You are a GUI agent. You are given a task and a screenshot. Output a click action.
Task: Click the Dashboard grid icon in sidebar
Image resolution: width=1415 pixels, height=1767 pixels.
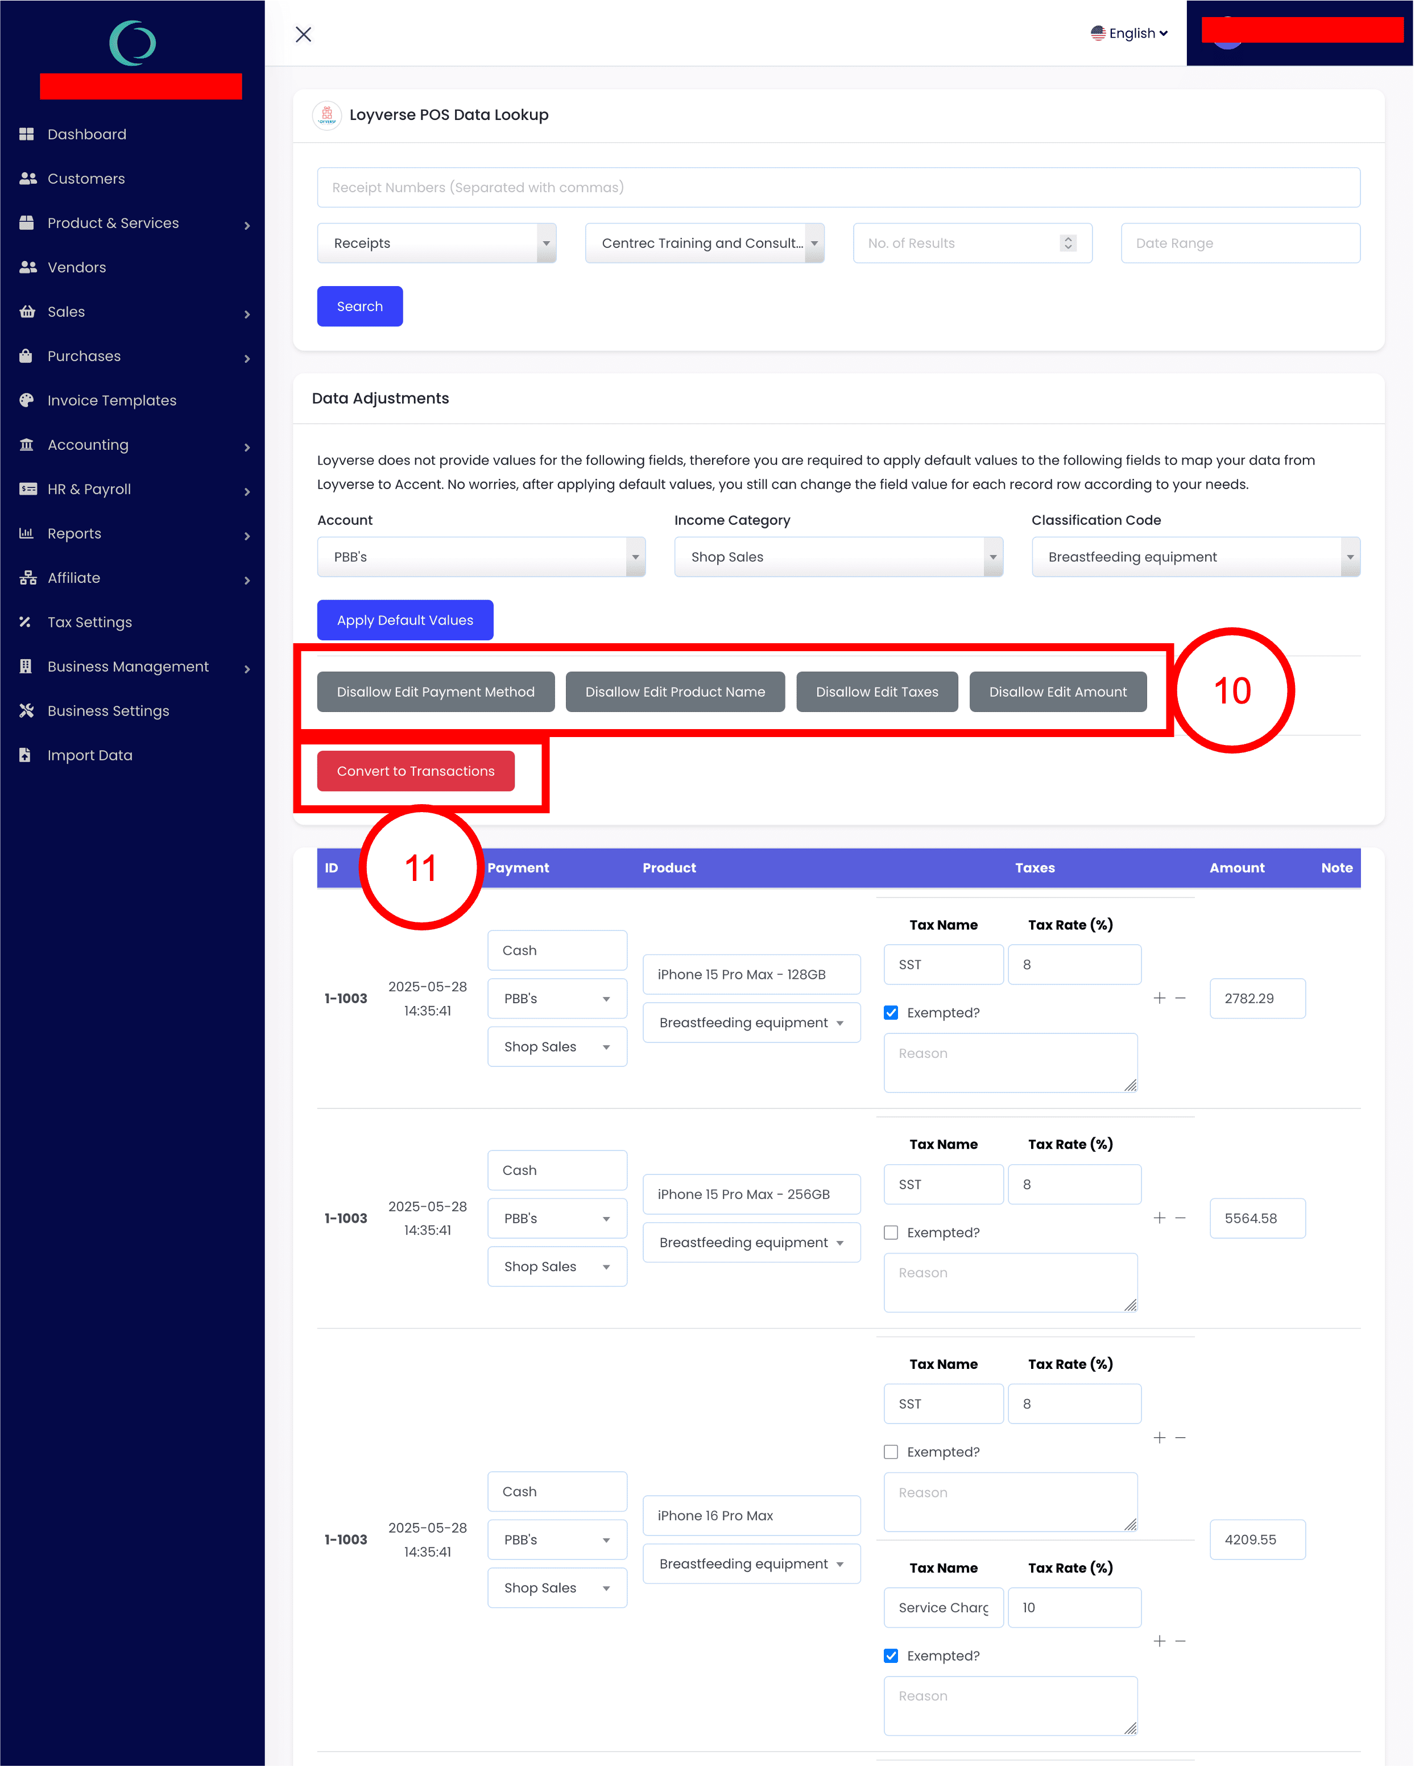coord(26,134)
